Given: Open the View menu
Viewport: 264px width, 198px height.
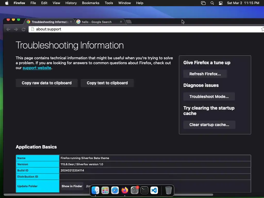Looking at the screenshot, I should tap(56, 3).
